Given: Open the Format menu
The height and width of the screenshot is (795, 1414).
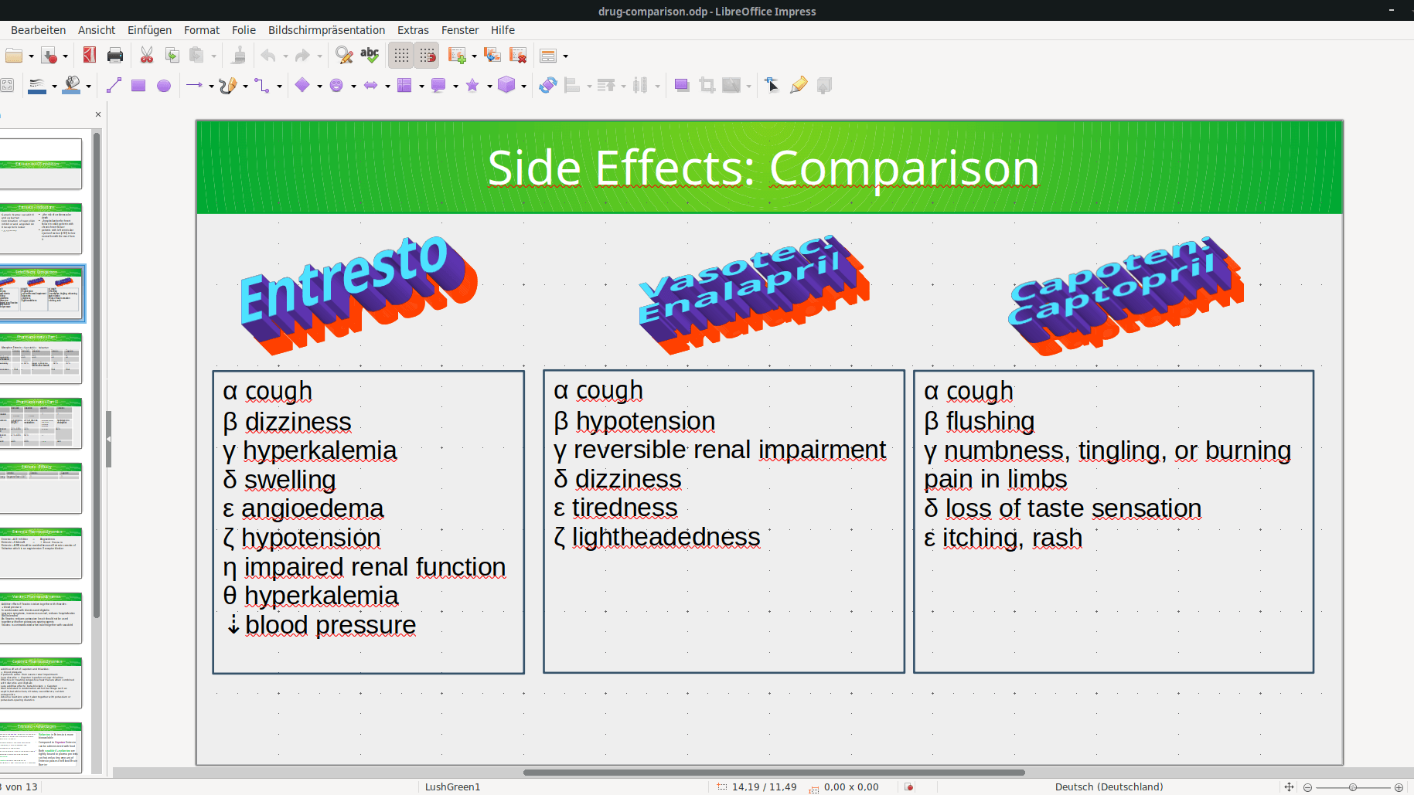Looking at the screenshot, I should coord(202,30).
